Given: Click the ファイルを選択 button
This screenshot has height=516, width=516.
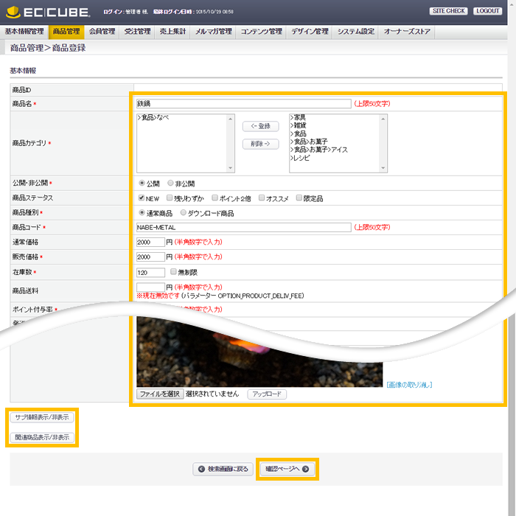Looking at the screenshot, I should (x=159, y=394).
